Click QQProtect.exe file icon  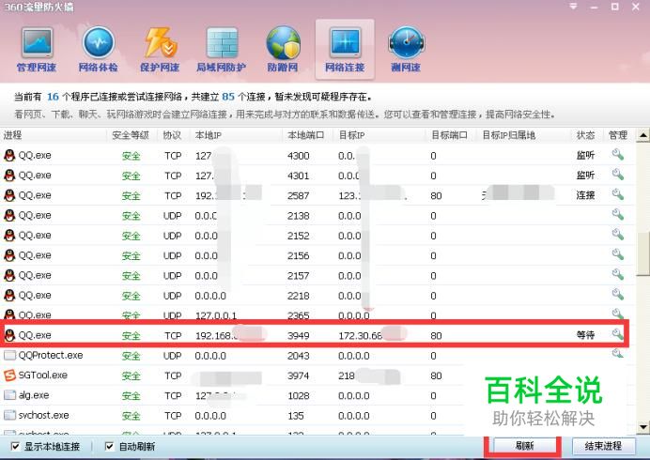[9, 355]
